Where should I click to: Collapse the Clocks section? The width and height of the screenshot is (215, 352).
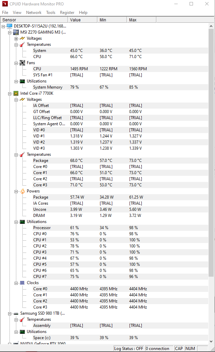16,283
